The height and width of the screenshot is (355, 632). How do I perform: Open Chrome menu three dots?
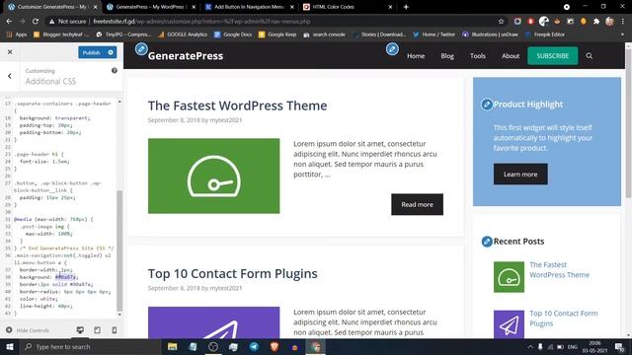click(623, 22)
